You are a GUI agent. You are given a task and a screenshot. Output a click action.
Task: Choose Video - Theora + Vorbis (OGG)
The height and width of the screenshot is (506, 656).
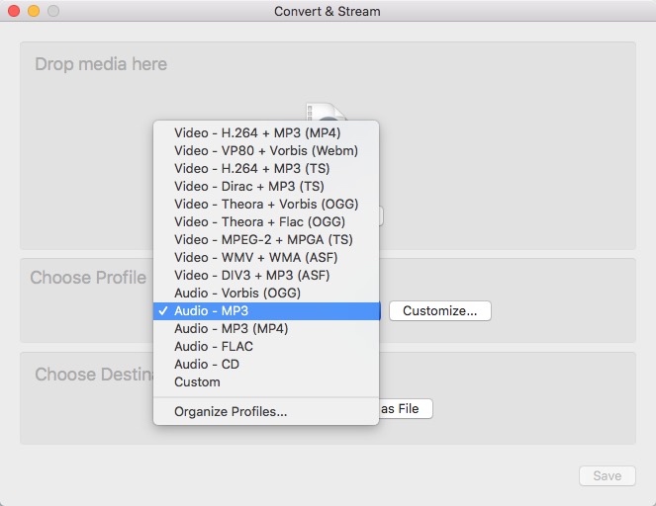[x=266, y=205]
